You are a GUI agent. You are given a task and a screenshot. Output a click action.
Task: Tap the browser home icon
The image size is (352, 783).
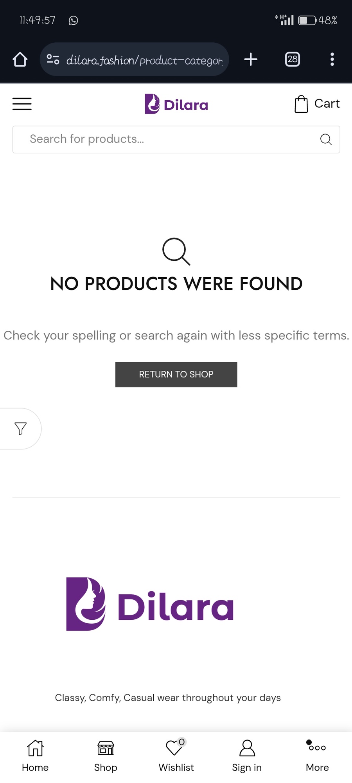20,60
